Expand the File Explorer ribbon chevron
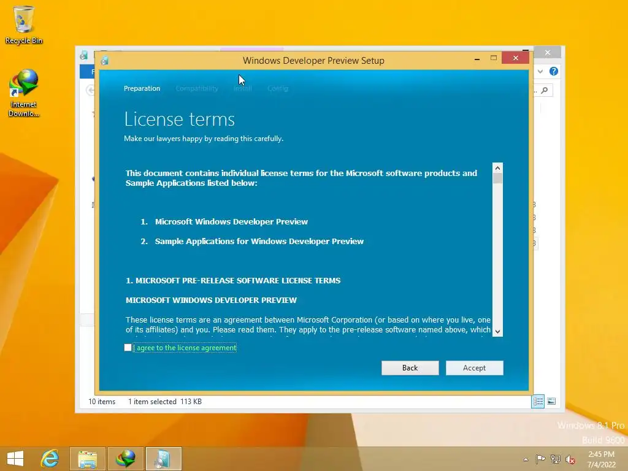Viewport: 628px width, 471px height. pyautogui.click(x=540, y=71)
